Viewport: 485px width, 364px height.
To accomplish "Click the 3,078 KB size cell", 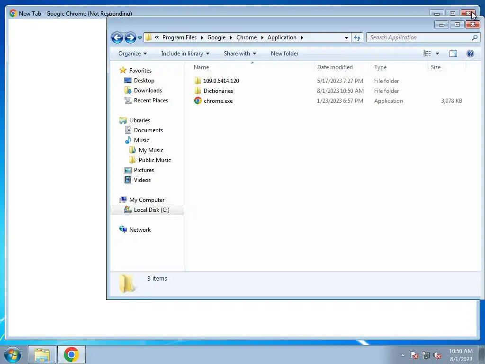I will point(451,101).
